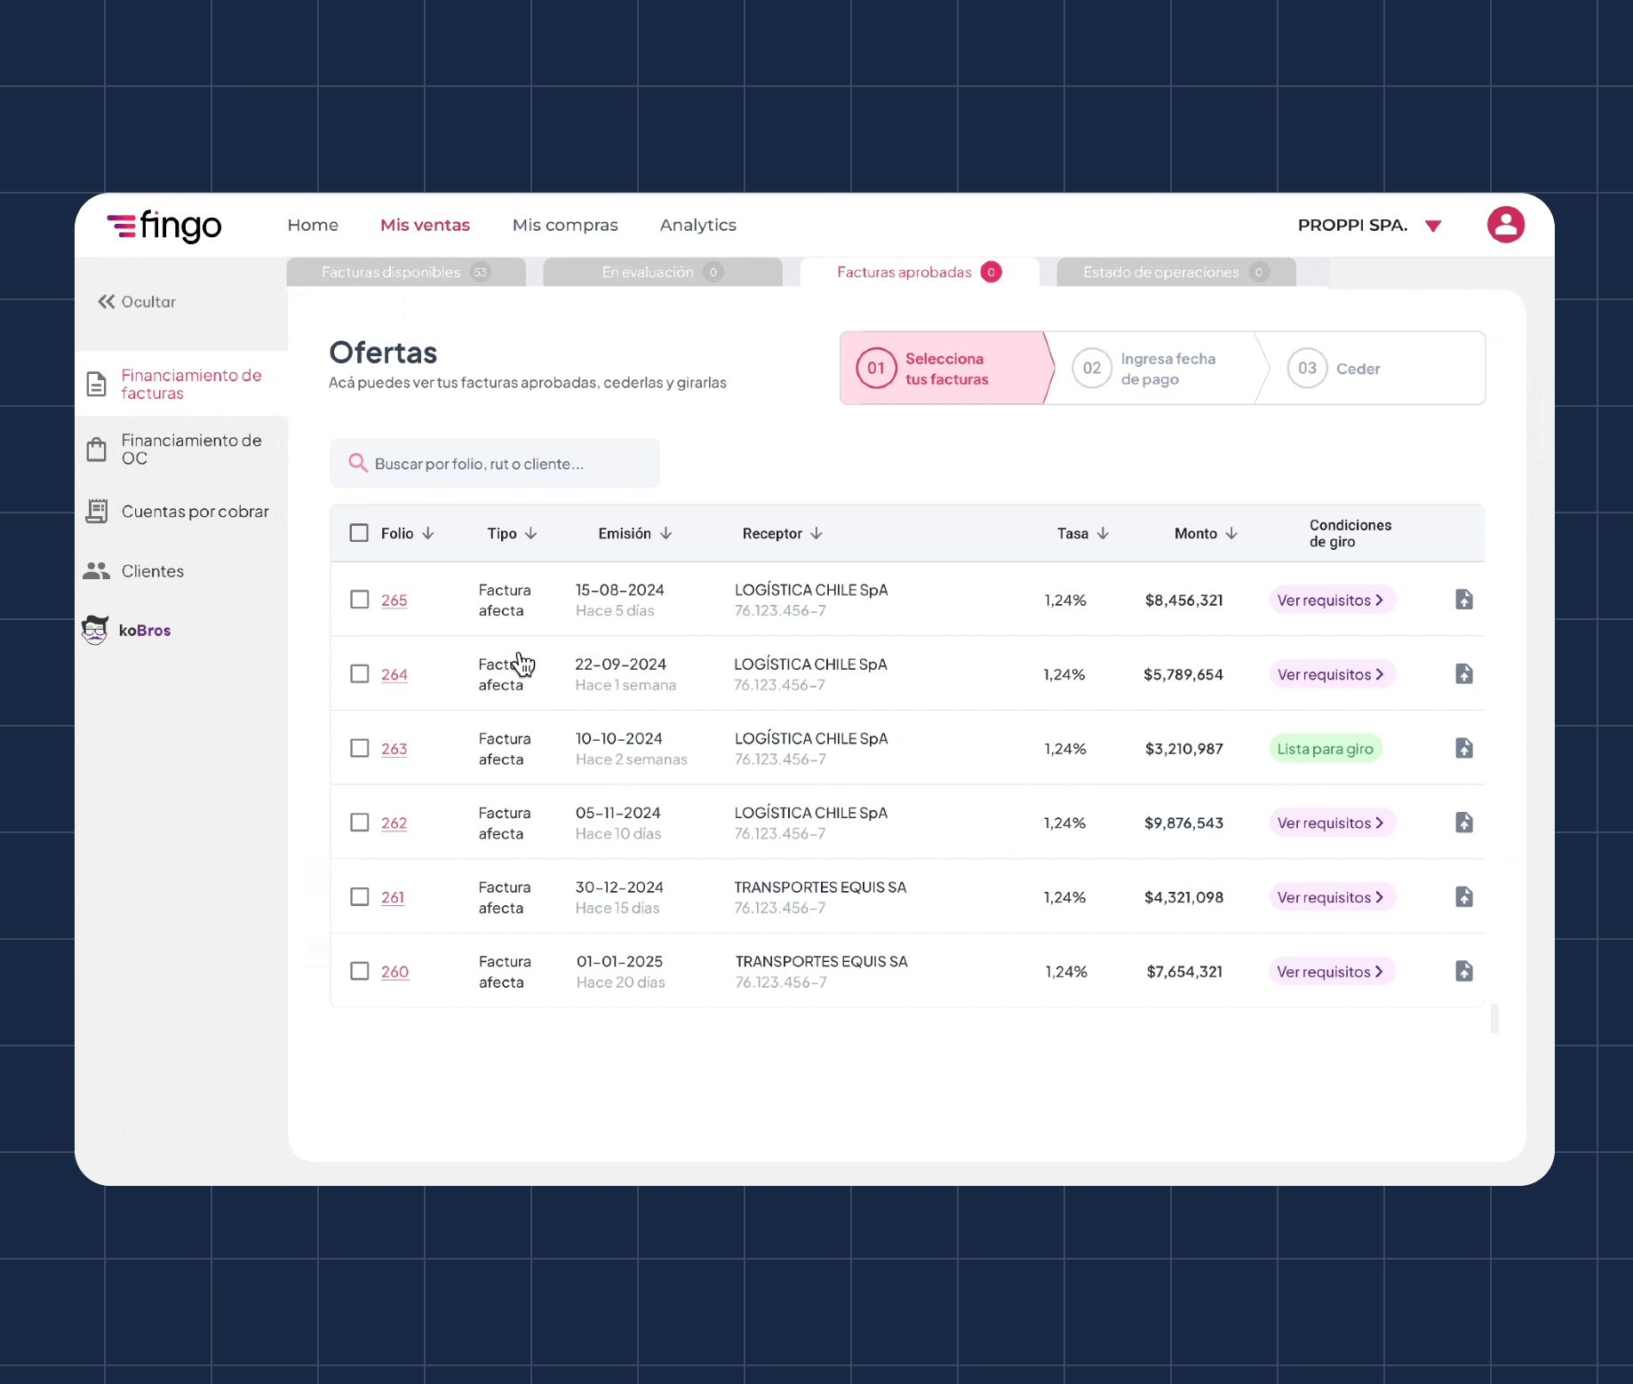Image resolution: width=1633 pixels, height=1384 pixels.
Task: Open folio link 261
Action: tap(393, 897)
